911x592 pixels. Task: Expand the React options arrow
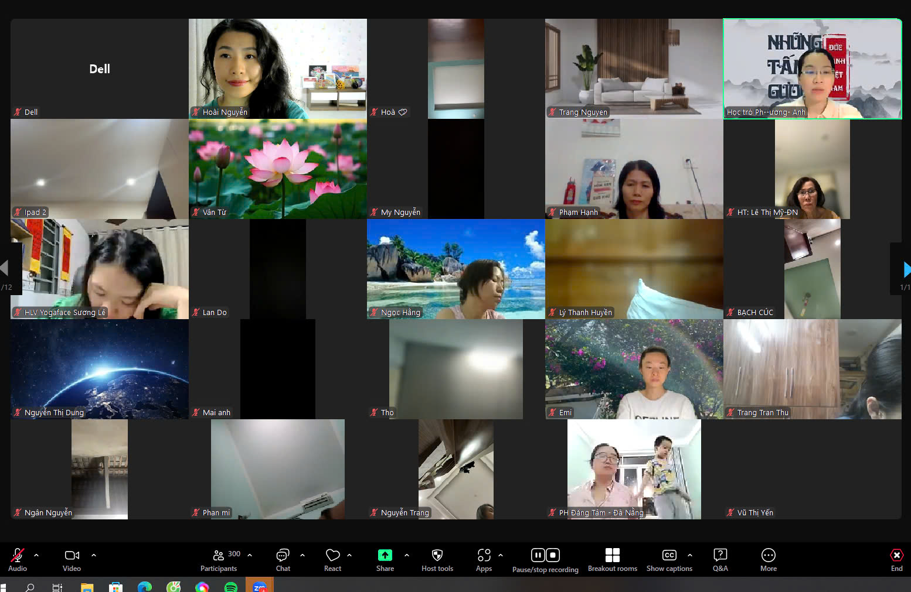pyautogui.click(x=349, y=555)
